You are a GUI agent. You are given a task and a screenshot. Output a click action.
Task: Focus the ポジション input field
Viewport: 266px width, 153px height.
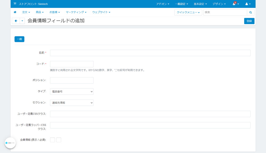[x=72, y=80]
